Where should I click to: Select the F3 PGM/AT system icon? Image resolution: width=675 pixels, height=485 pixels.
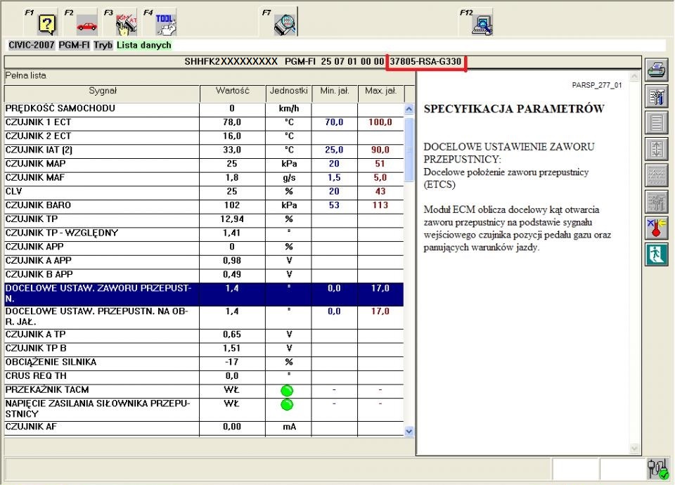pyautogui.click(x=126, y=25)
